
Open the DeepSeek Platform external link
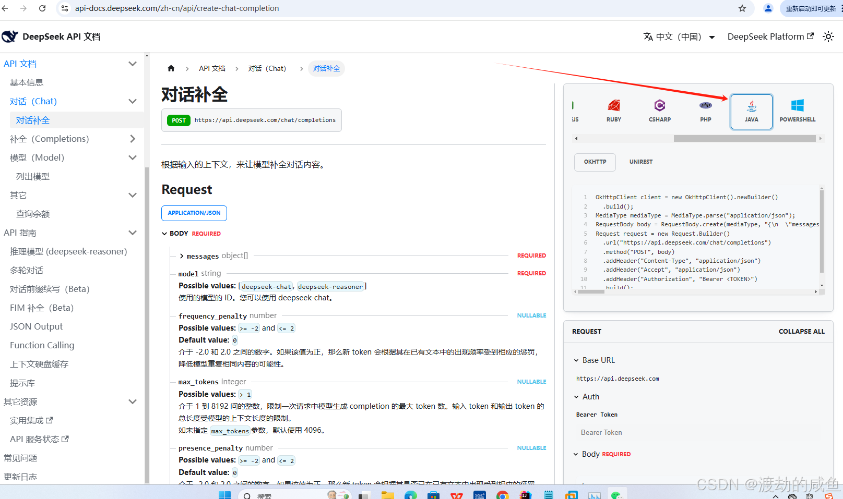pyautogui.click(x=770, y=36)
